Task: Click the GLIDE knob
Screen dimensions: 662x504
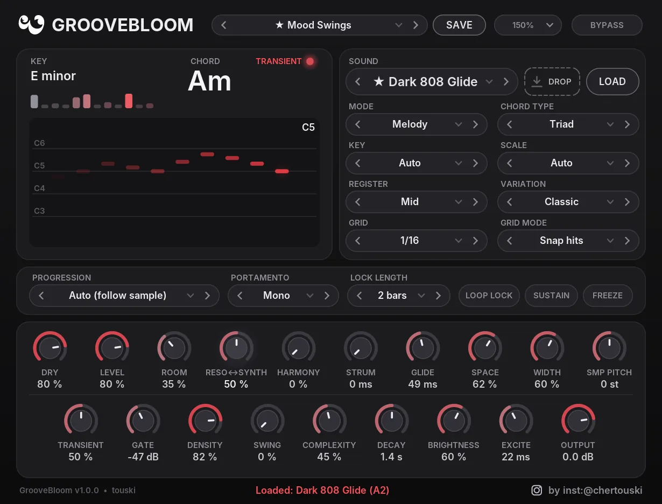Action: point(423,348)
